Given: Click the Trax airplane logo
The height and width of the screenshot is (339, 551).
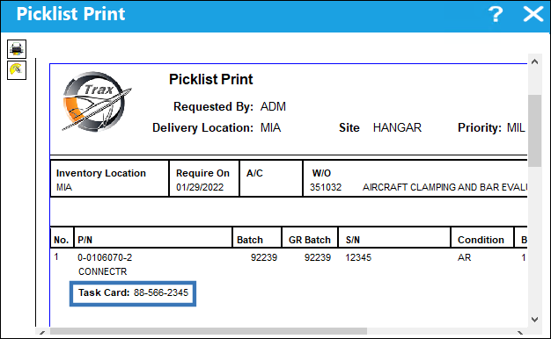Looking at the screenshot, I should click(96, 102).
